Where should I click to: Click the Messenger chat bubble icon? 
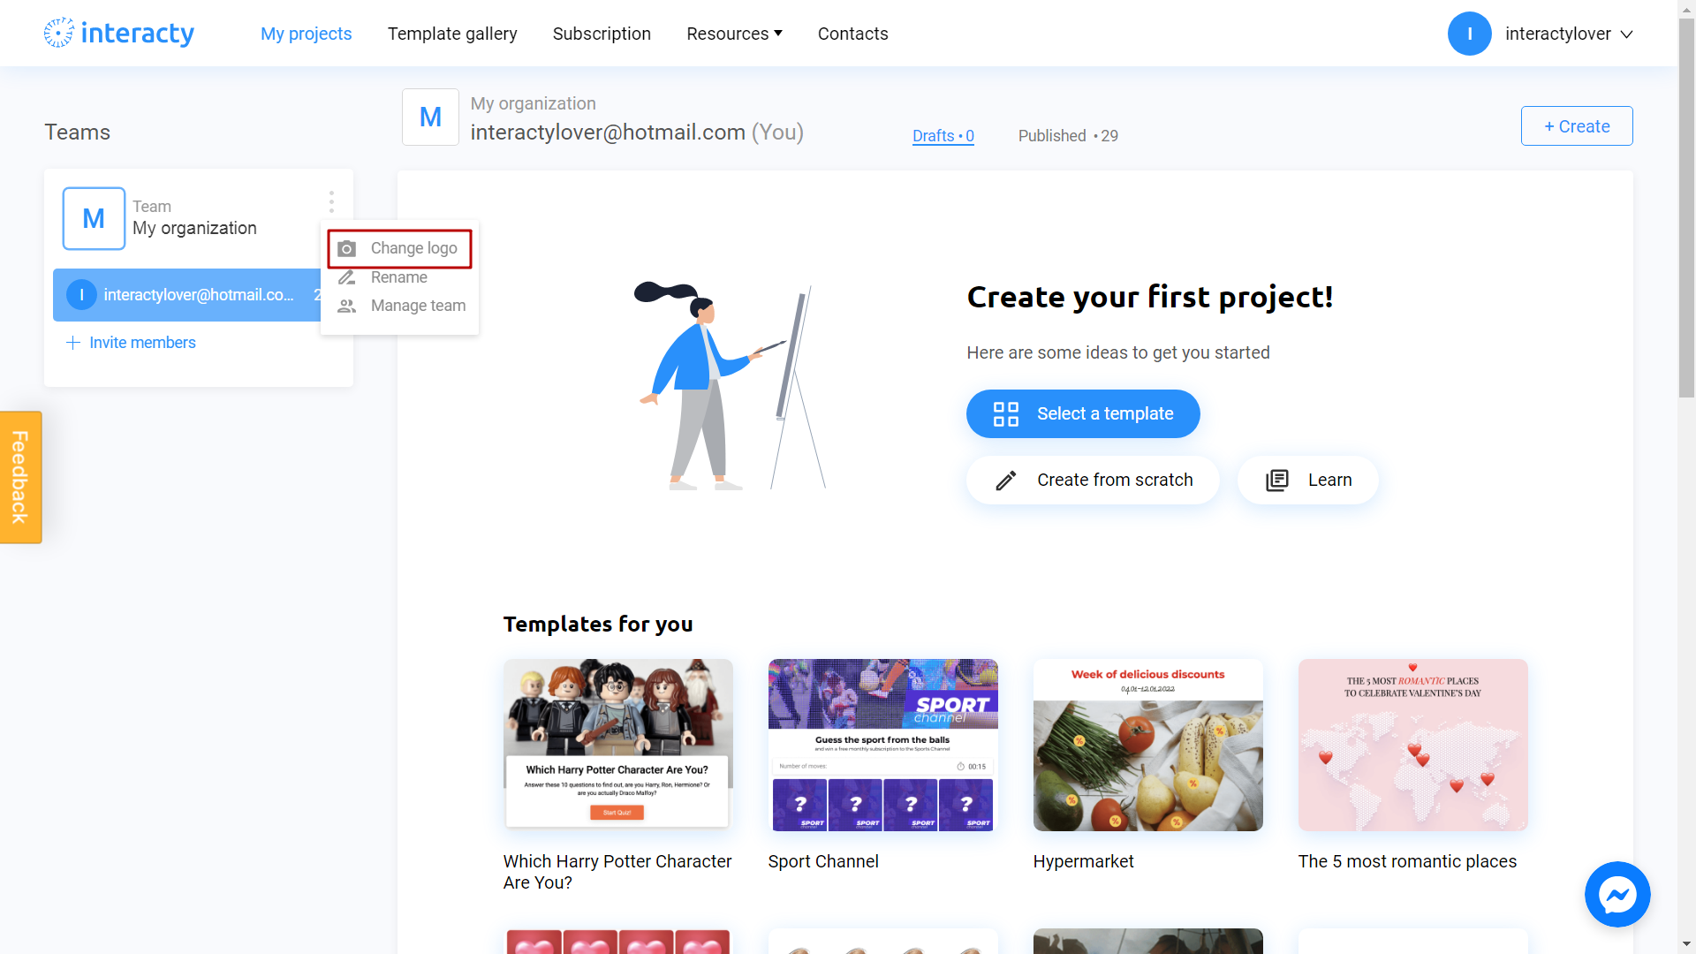pyautogui.click(x=1618, y=895)
